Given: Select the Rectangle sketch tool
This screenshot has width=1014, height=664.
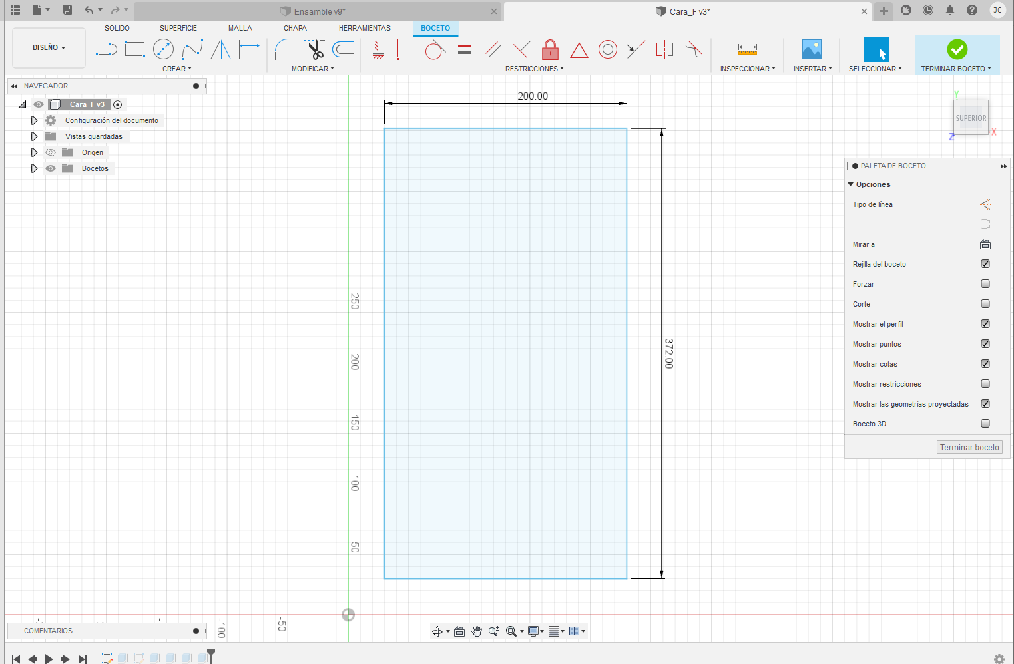Looking at the screenshot, I should (134, 49).
